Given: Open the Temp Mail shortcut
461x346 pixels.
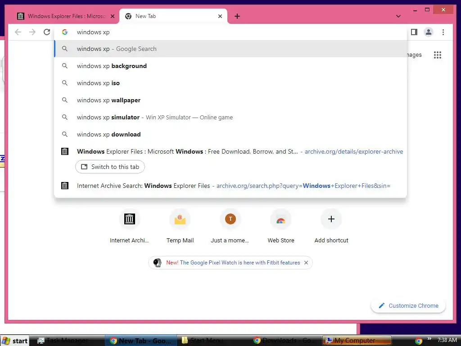Looking at the screenshot, I should click(180, 226).
